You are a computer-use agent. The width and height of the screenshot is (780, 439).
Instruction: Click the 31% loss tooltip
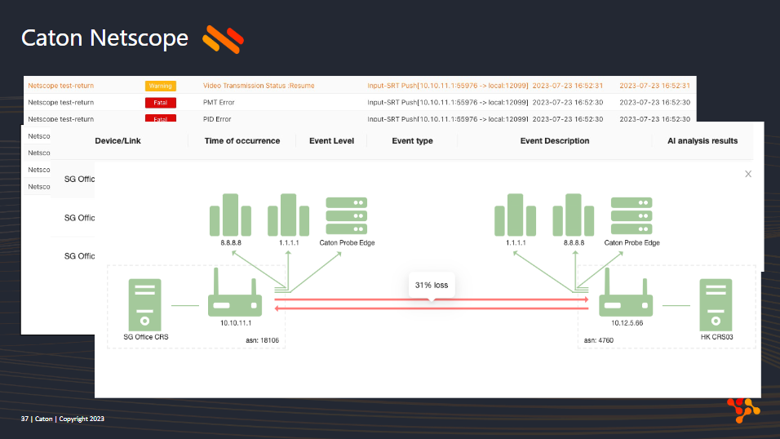pos(432,286)
